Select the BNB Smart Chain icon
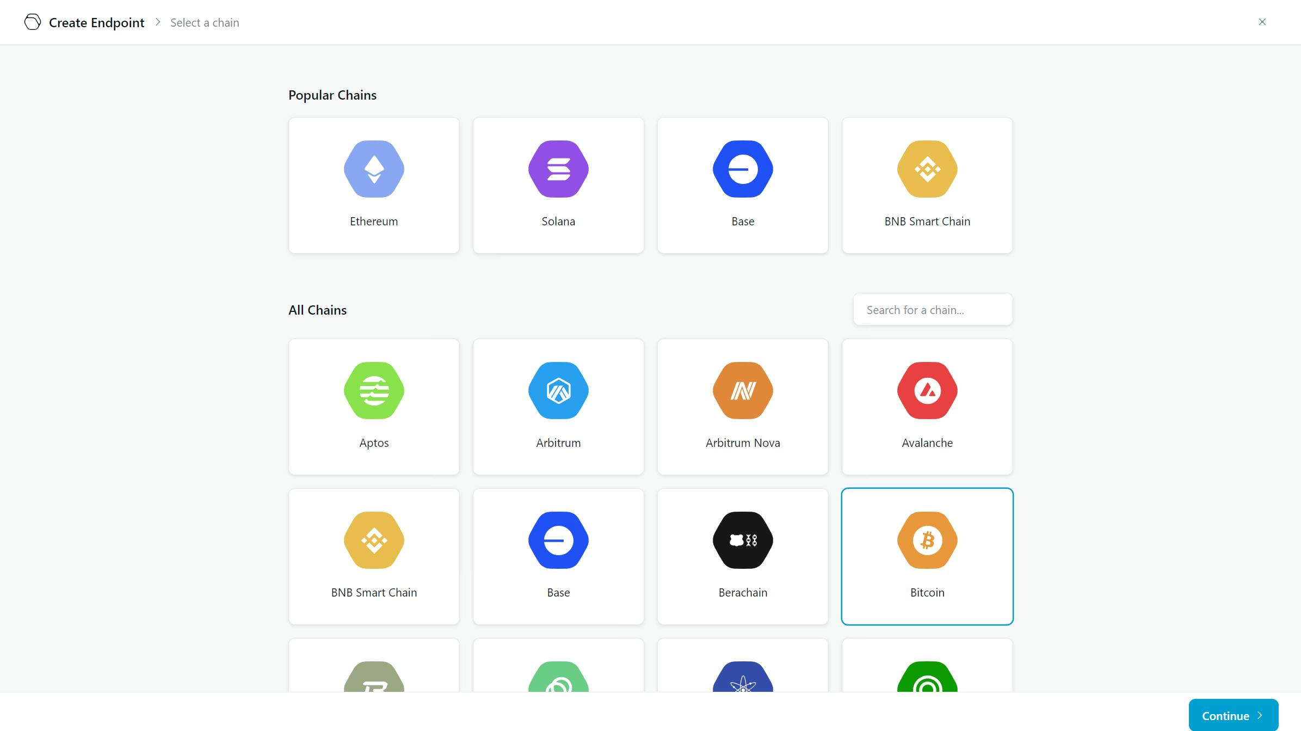The image size is (1301, 731). click(x=927, y=169)
